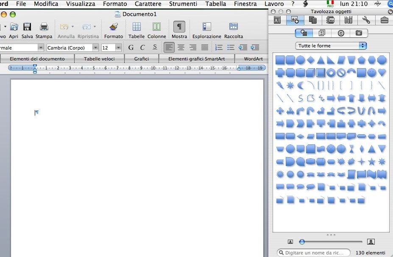Select the hourglass-shaped flowchart shape
The height and width of the screenshot is (257, 393).
(351, 149)
